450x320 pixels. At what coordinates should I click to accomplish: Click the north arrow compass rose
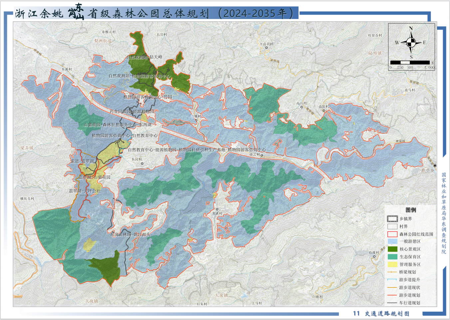[411, 43]
